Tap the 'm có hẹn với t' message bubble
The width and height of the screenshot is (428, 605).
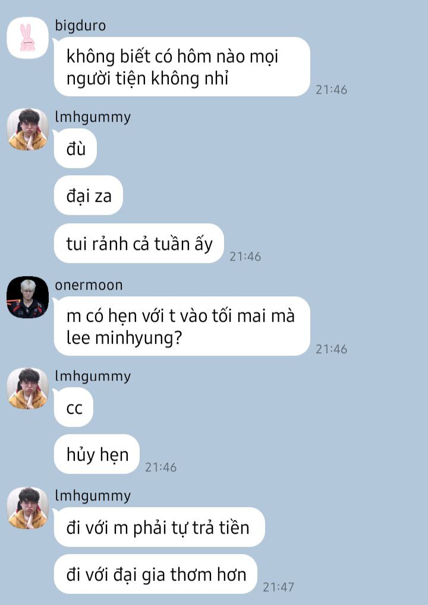[x=182, y=326]
